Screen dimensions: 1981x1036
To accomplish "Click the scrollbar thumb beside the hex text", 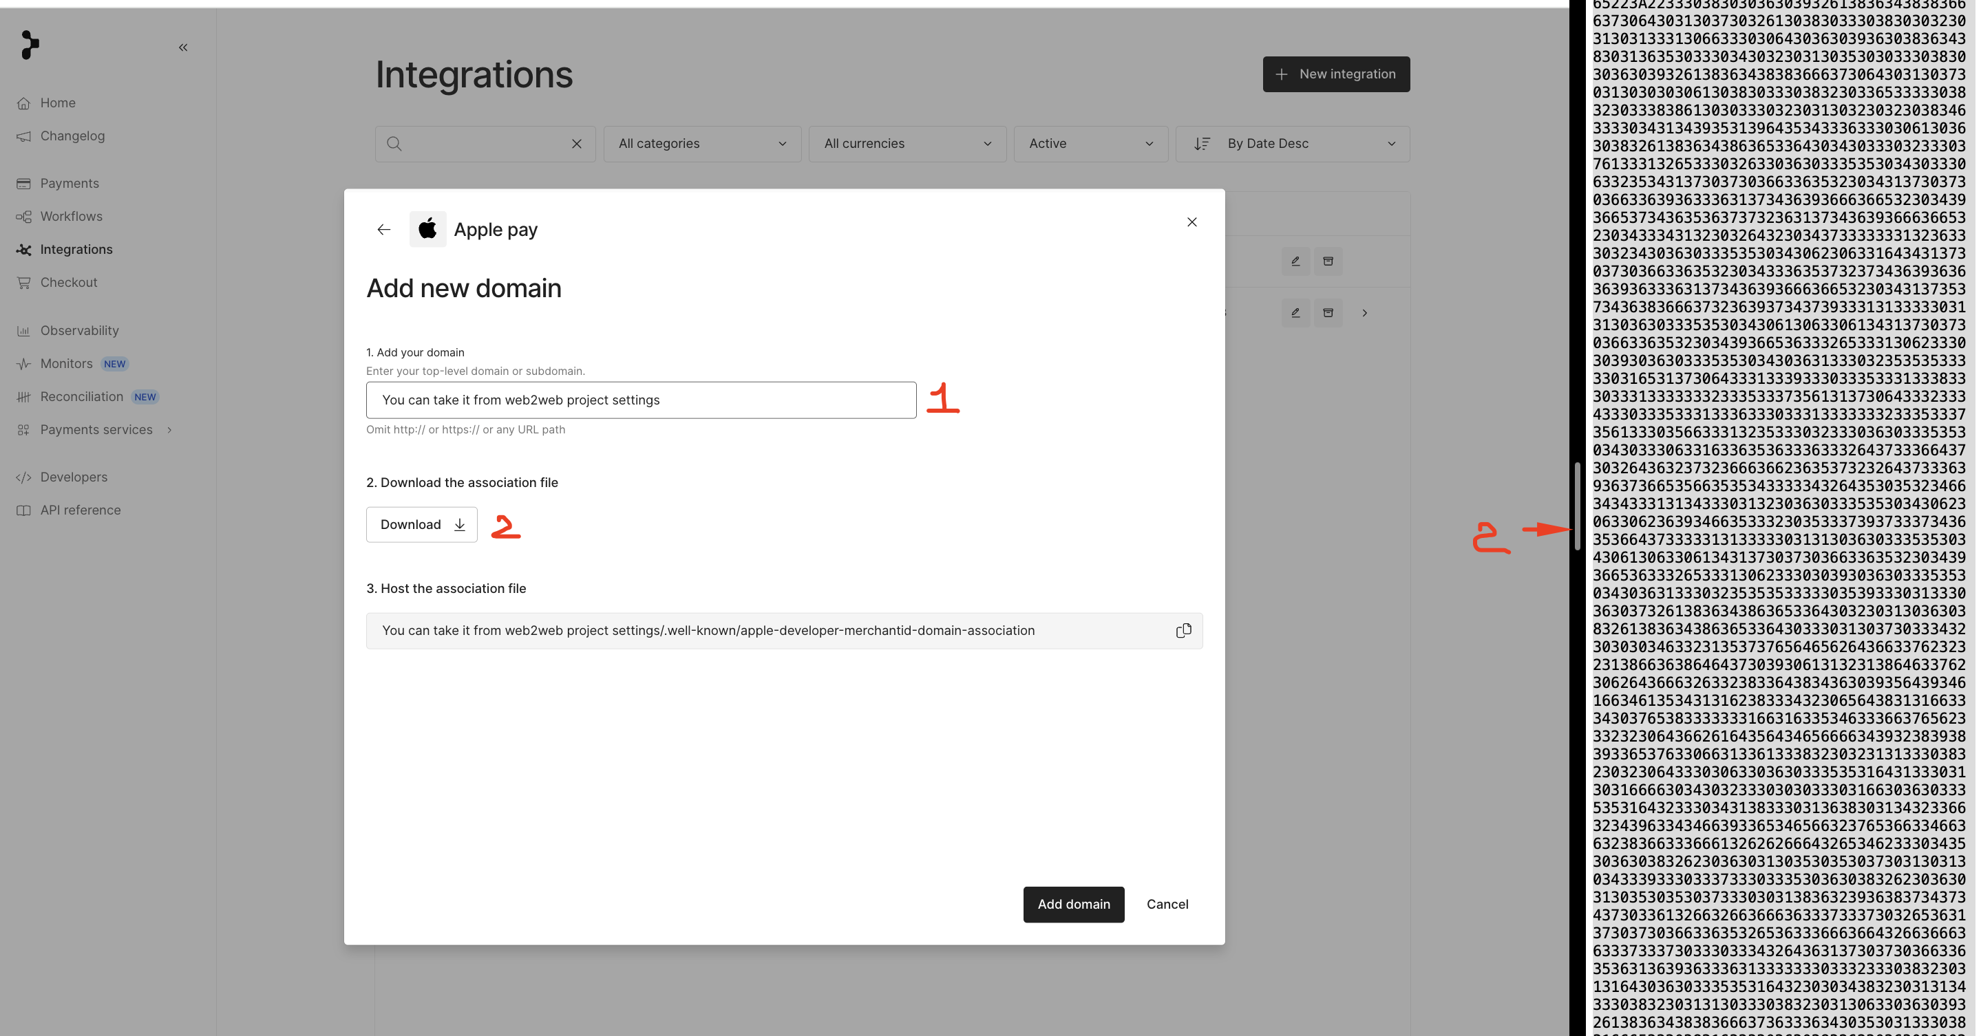I will 1577,506.
